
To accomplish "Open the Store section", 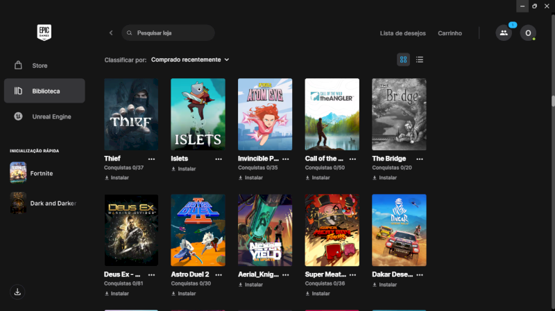I will 40,66.
